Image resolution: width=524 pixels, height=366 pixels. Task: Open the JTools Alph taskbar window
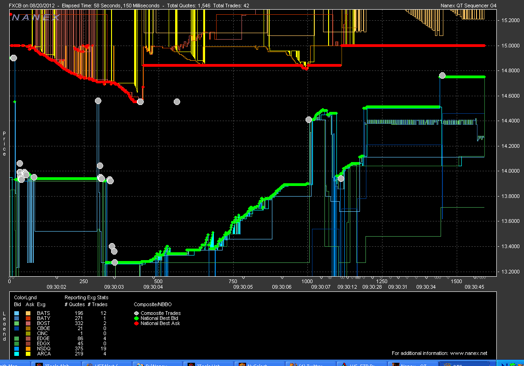coord(56,364)
